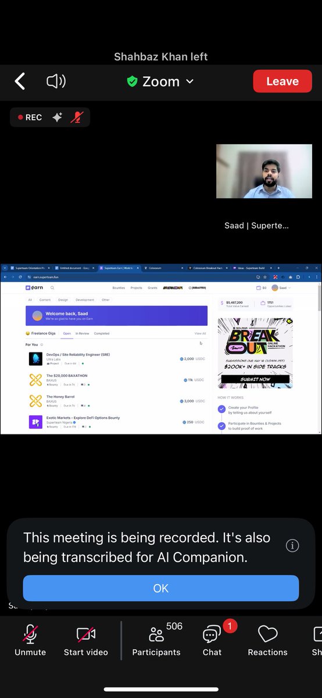Image resolution: width=322 pixels, height=698 pixels.
Task: Select the Superteam Earn browser tab
Action: (x=119, y=268)
